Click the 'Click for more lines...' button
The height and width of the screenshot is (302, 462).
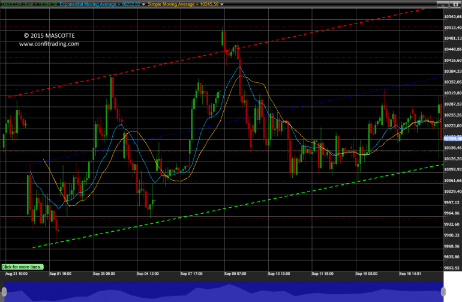coord(22,267)
